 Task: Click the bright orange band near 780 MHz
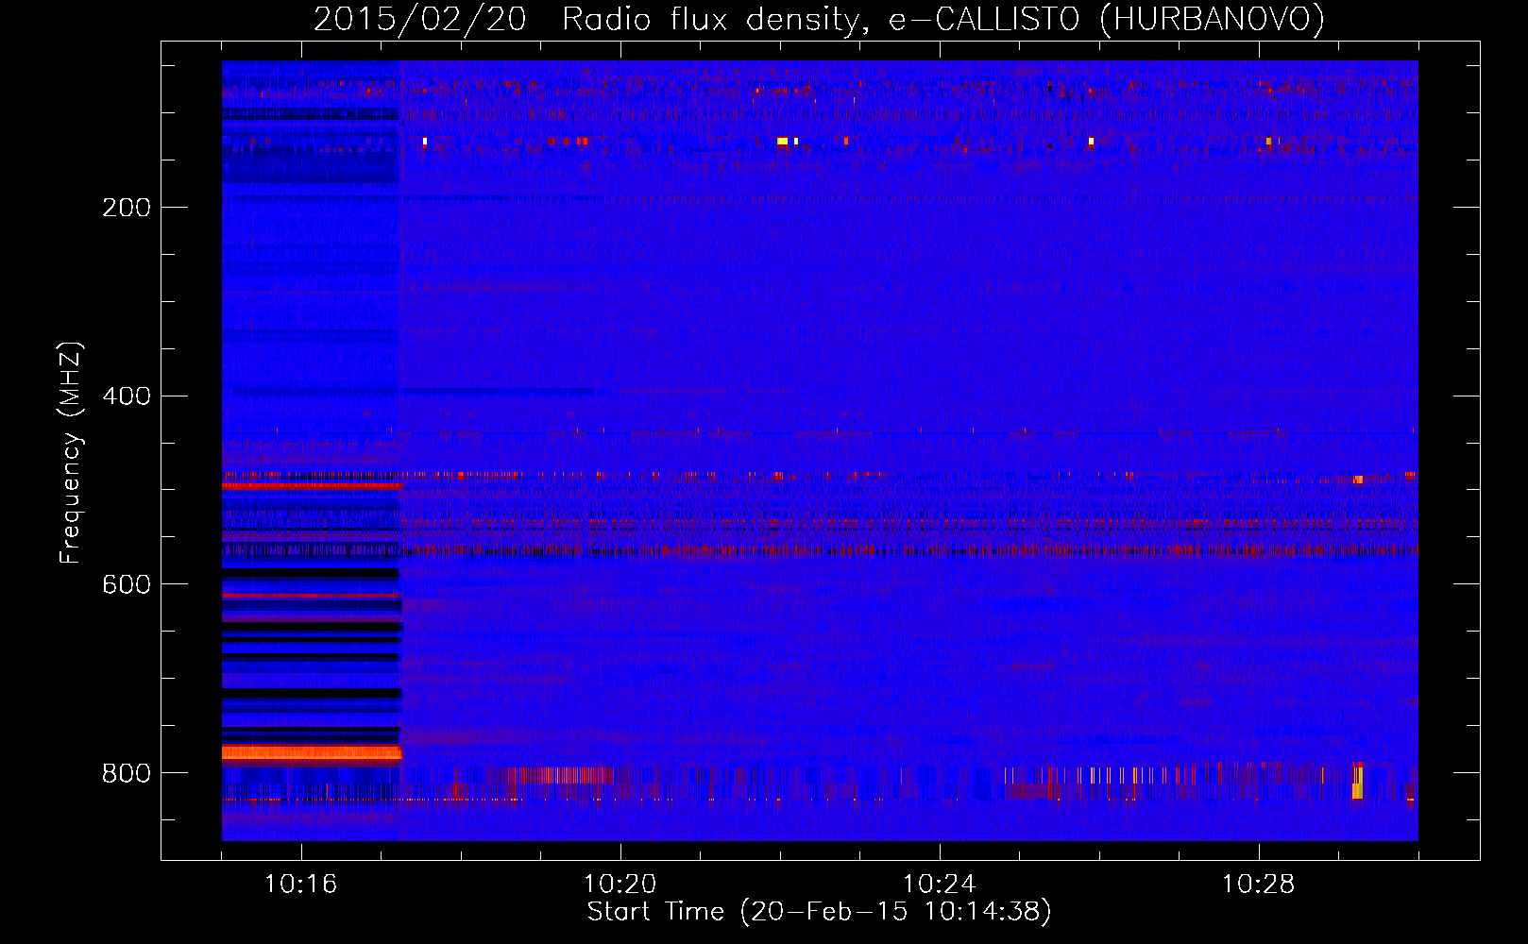click(312, 752)
